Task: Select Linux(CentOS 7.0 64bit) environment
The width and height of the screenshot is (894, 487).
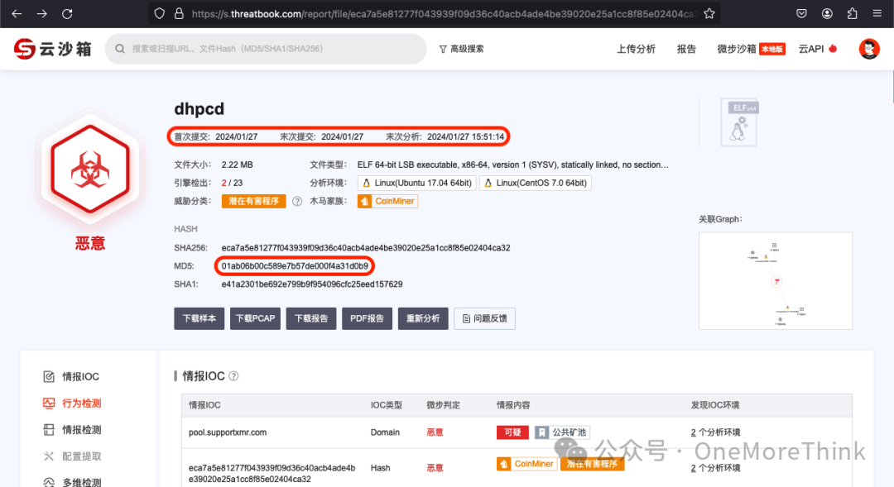Action: [535, 183]
